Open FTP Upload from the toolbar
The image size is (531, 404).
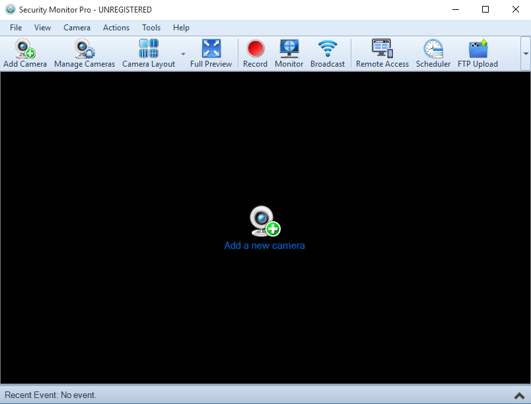click(x=478, y=53)
